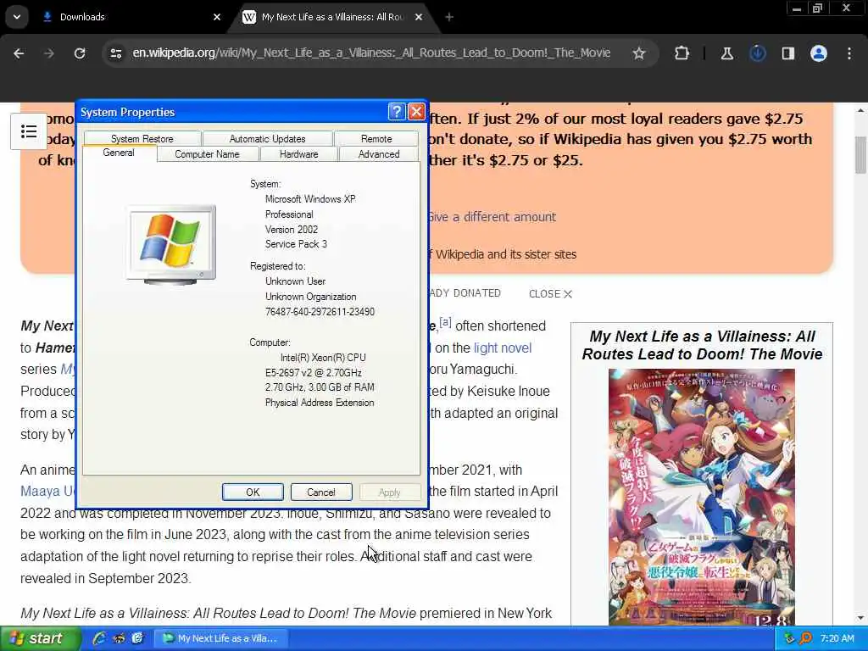
Task: Open the Chrome profile avatar
Action: [x=819, y=53]
